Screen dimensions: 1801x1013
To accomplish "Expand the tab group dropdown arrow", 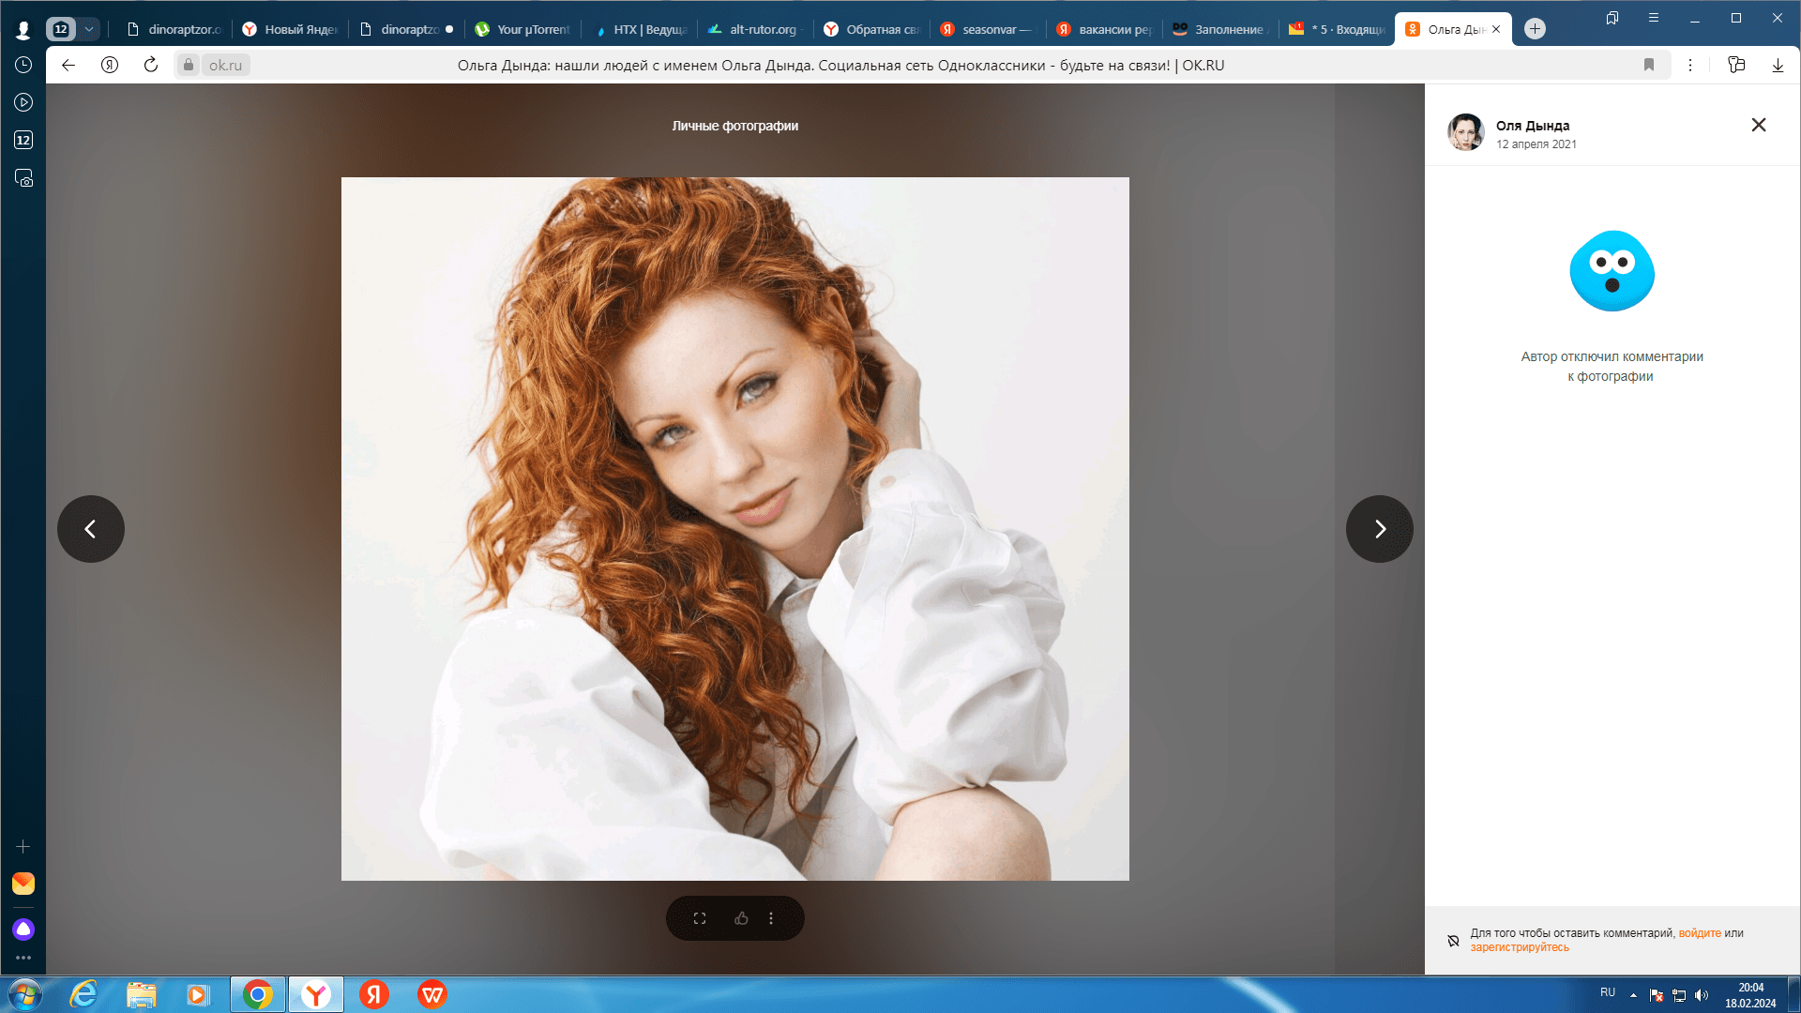I will 89,29.
